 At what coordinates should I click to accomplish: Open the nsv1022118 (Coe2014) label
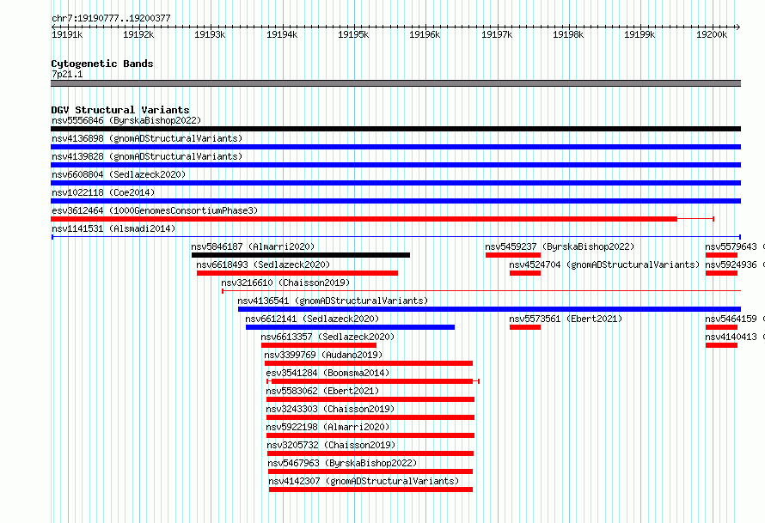tap(103, 192)
